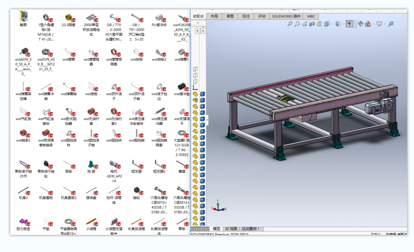Click the last magnifier icon in the view toolbar
The image size is (414, 252).
tap(391, 24)
